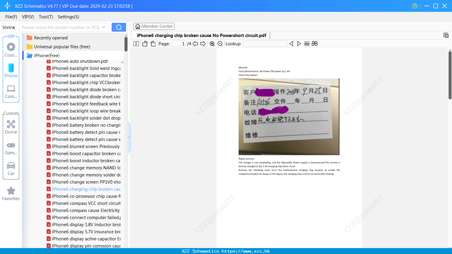
Task: Open model number dropdown arrow
Action: (x=104, y=27)
